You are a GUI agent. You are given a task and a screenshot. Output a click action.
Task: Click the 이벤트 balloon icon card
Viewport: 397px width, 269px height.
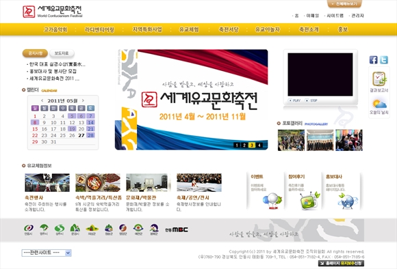(266, 191)
